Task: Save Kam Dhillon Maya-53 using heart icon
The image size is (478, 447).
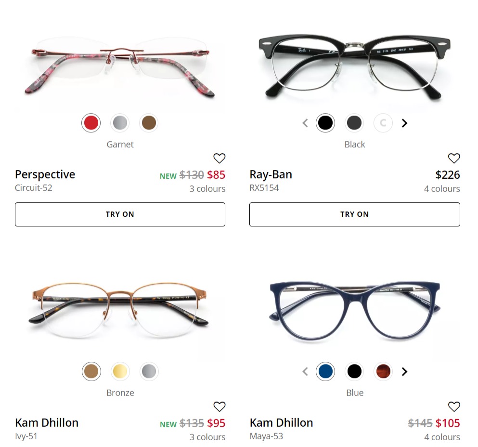Action: pos(454,407)
